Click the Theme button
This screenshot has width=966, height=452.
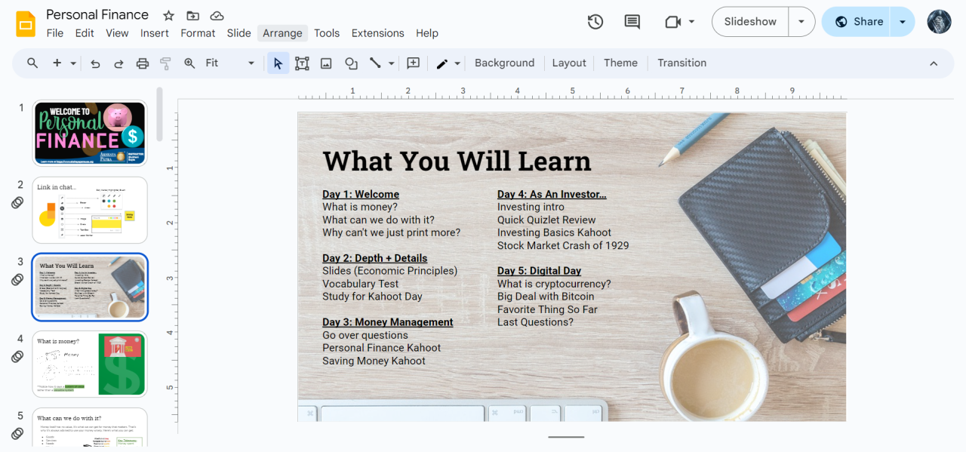pyautogui.click(x=620, y=63)
